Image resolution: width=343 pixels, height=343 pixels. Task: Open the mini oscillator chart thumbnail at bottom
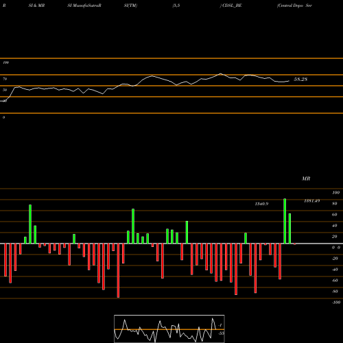169,329
